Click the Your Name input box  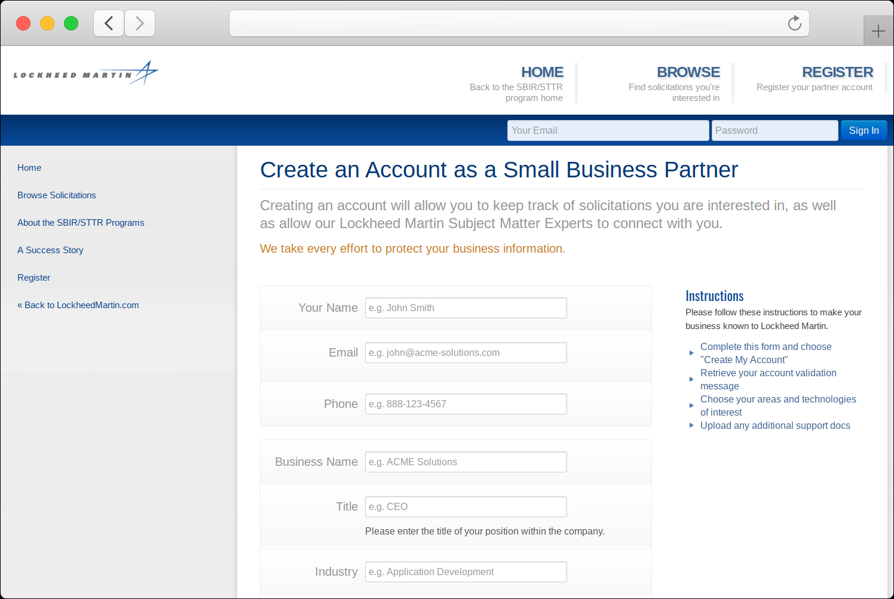pos(466,308)
